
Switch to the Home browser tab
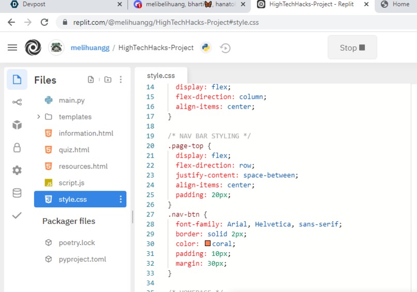click(x=396, y=4)
